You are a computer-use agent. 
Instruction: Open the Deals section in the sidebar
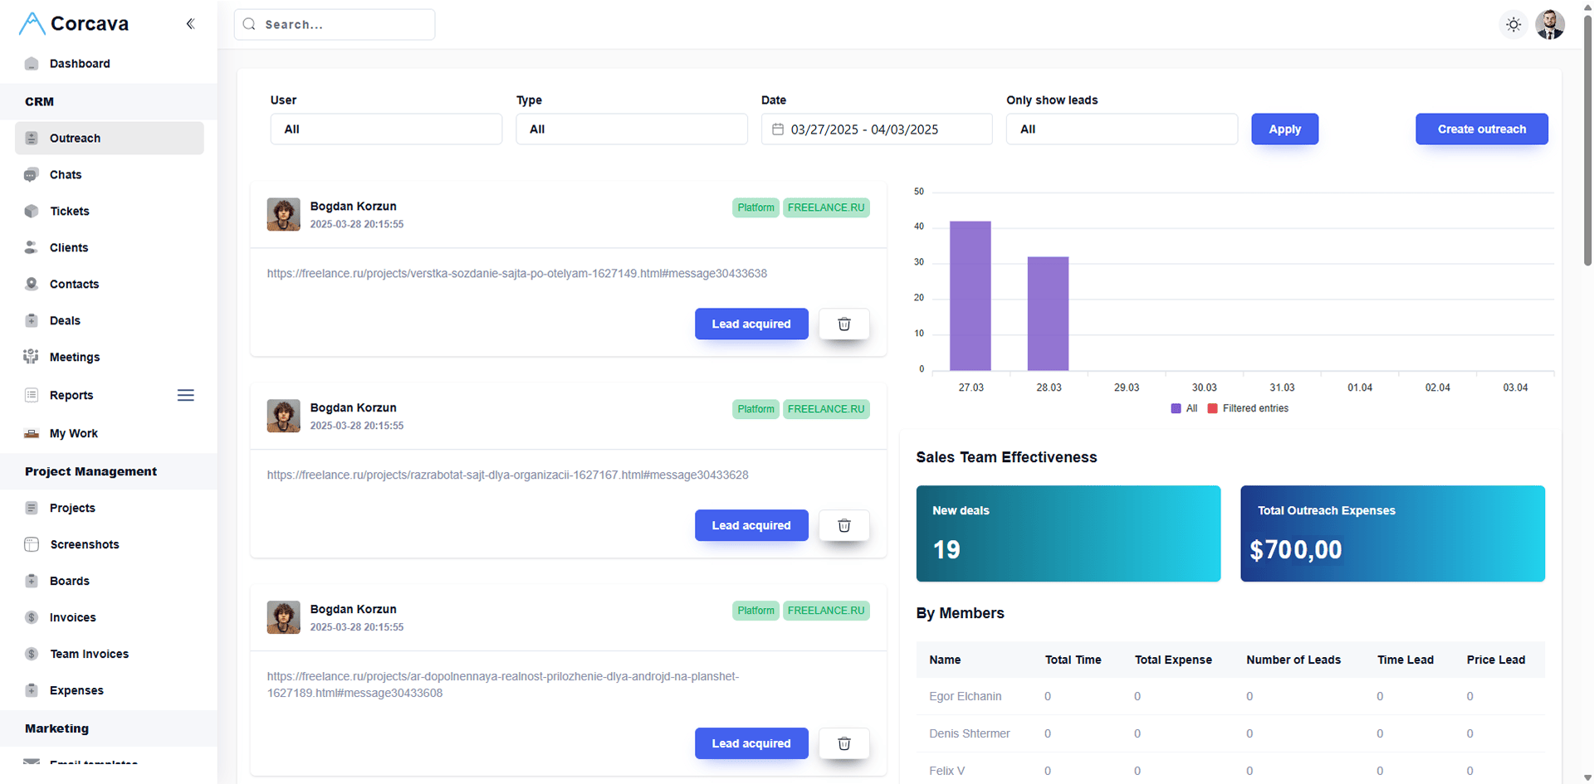pyautogui.click(x=65, y=320)
